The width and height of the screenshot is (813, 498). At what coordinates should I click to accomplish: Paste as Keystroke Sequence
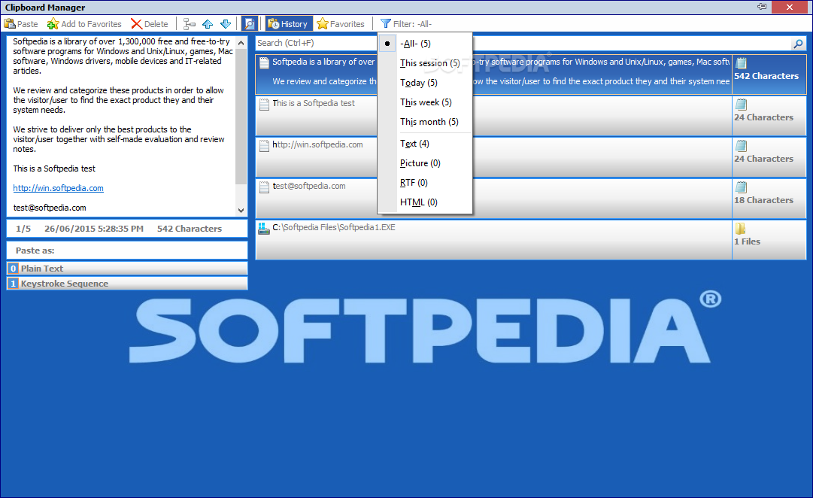click(x=127, y=284)
